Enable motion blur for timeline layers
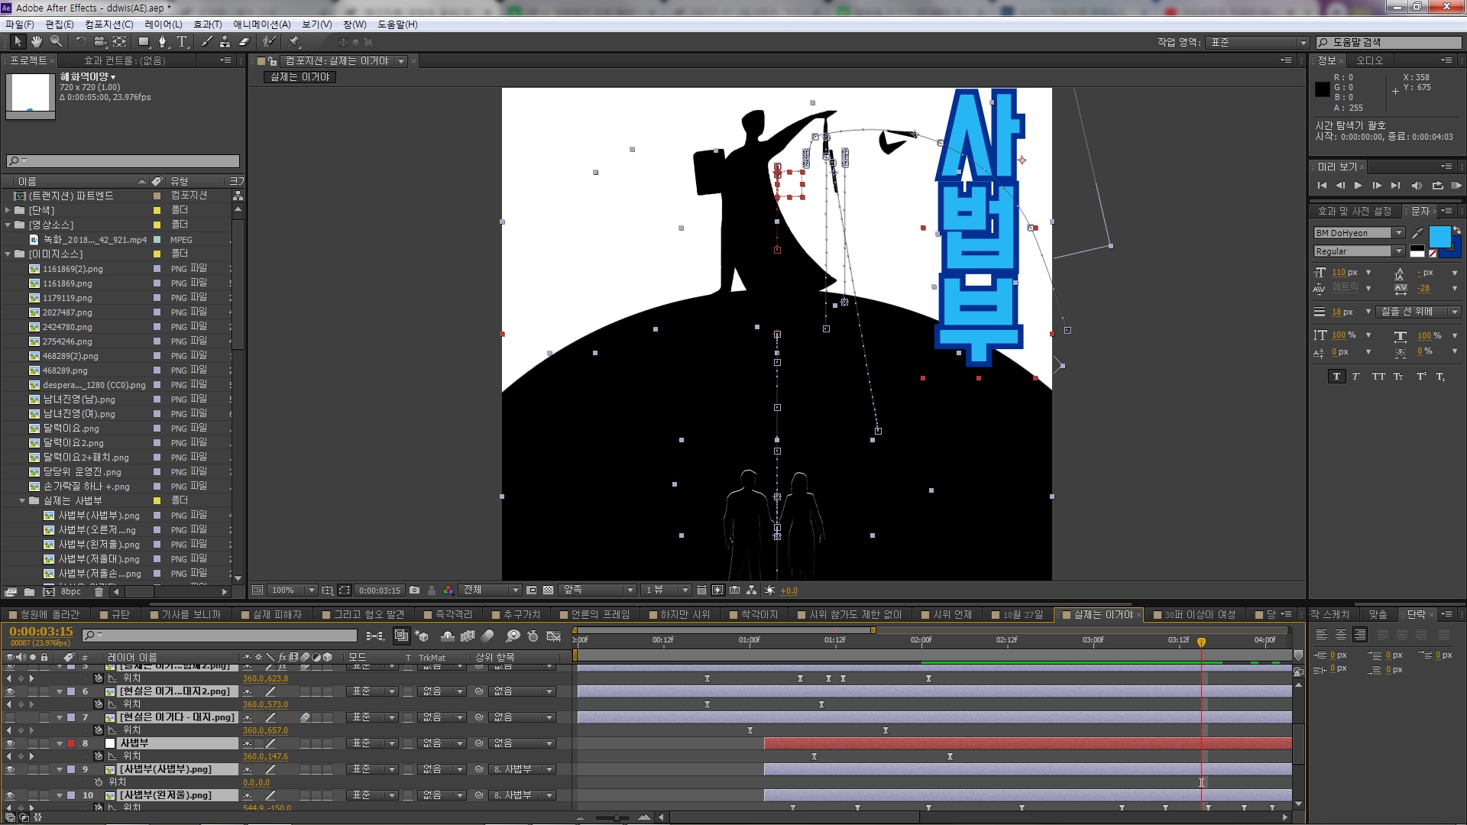 coord(487,636)
